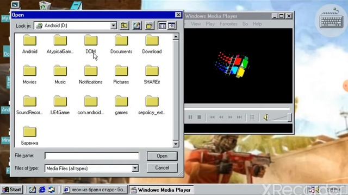Screen dimensions: 348x195
Task: Open the Download folder
Action: click(x=152, y=44)
